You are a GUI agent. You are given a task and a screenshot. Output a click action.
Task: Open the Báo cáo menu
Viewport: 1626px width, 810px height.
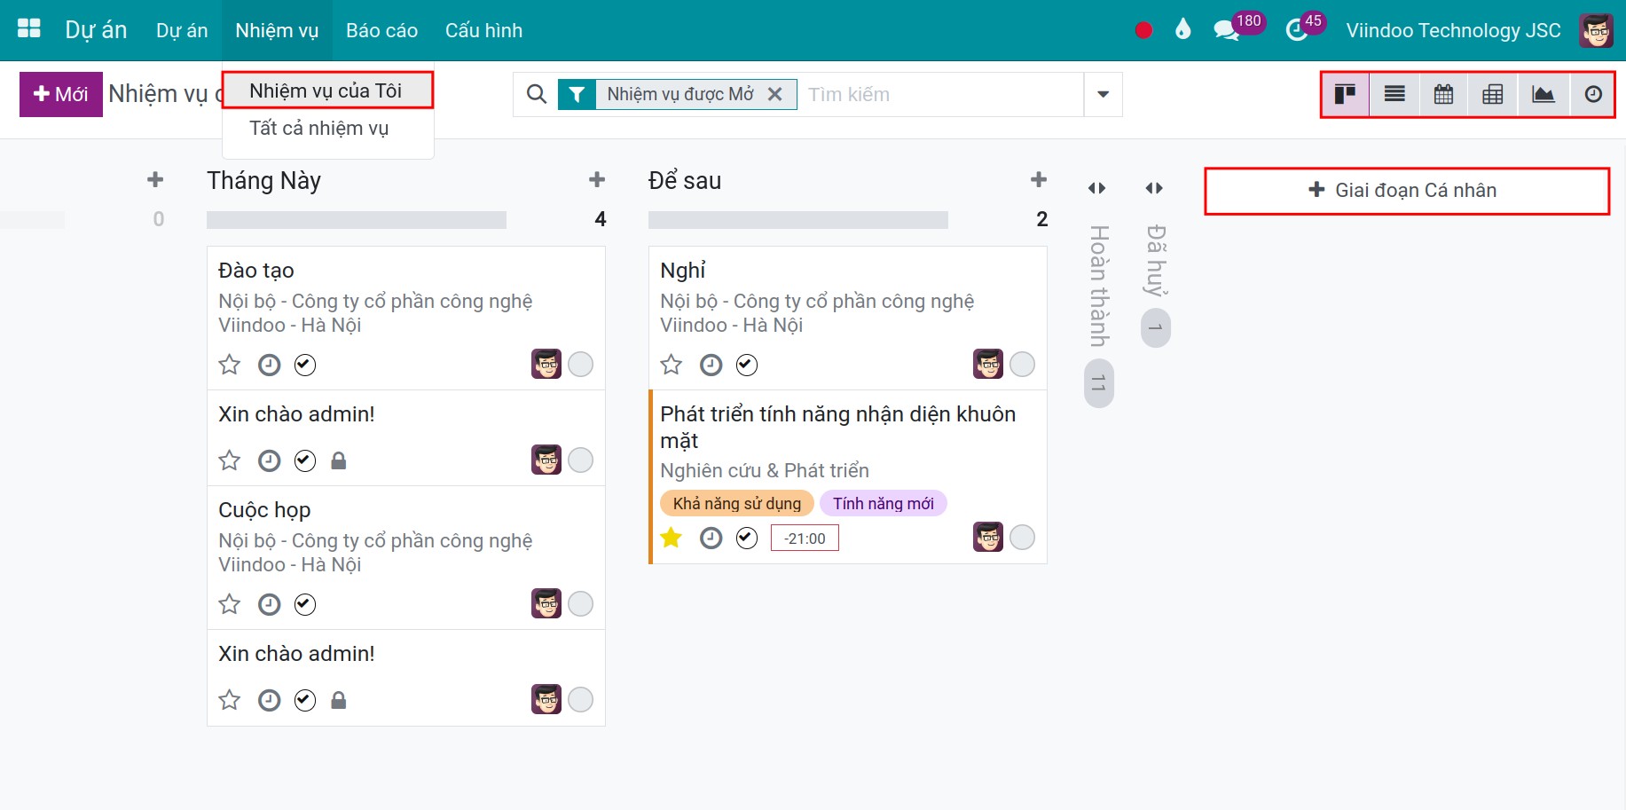(x=381, y=29)
